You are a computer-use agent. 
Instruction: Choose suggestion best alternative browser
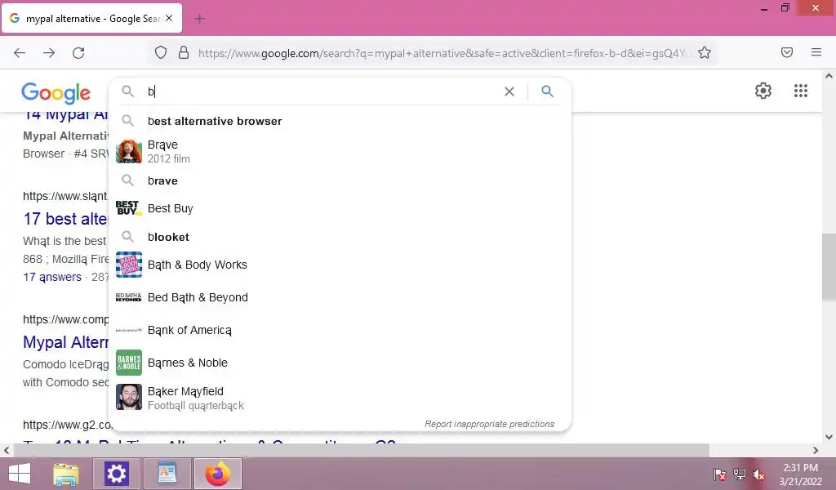tap(340, 121)
